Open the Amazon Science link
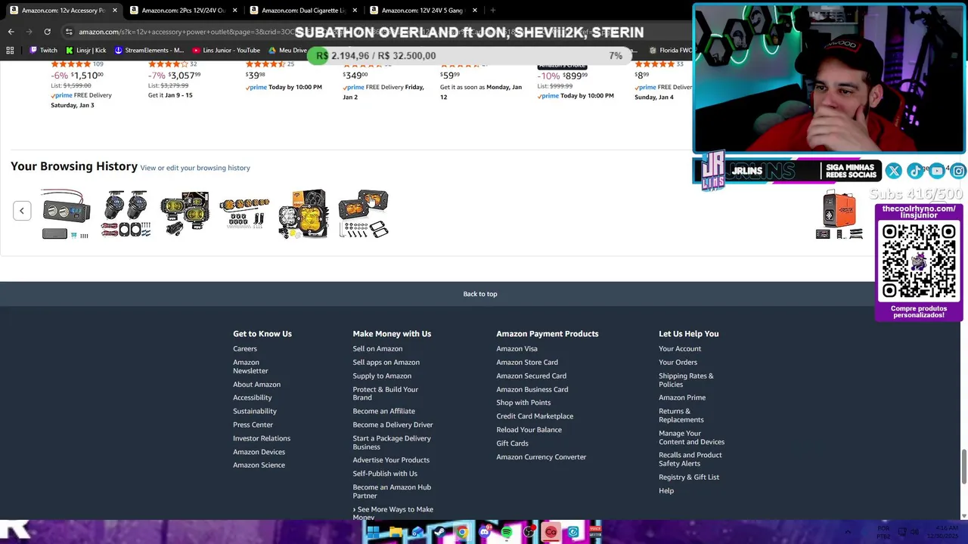Image resolution: width=968 pixels, height=544 pixels. point(259,465)
